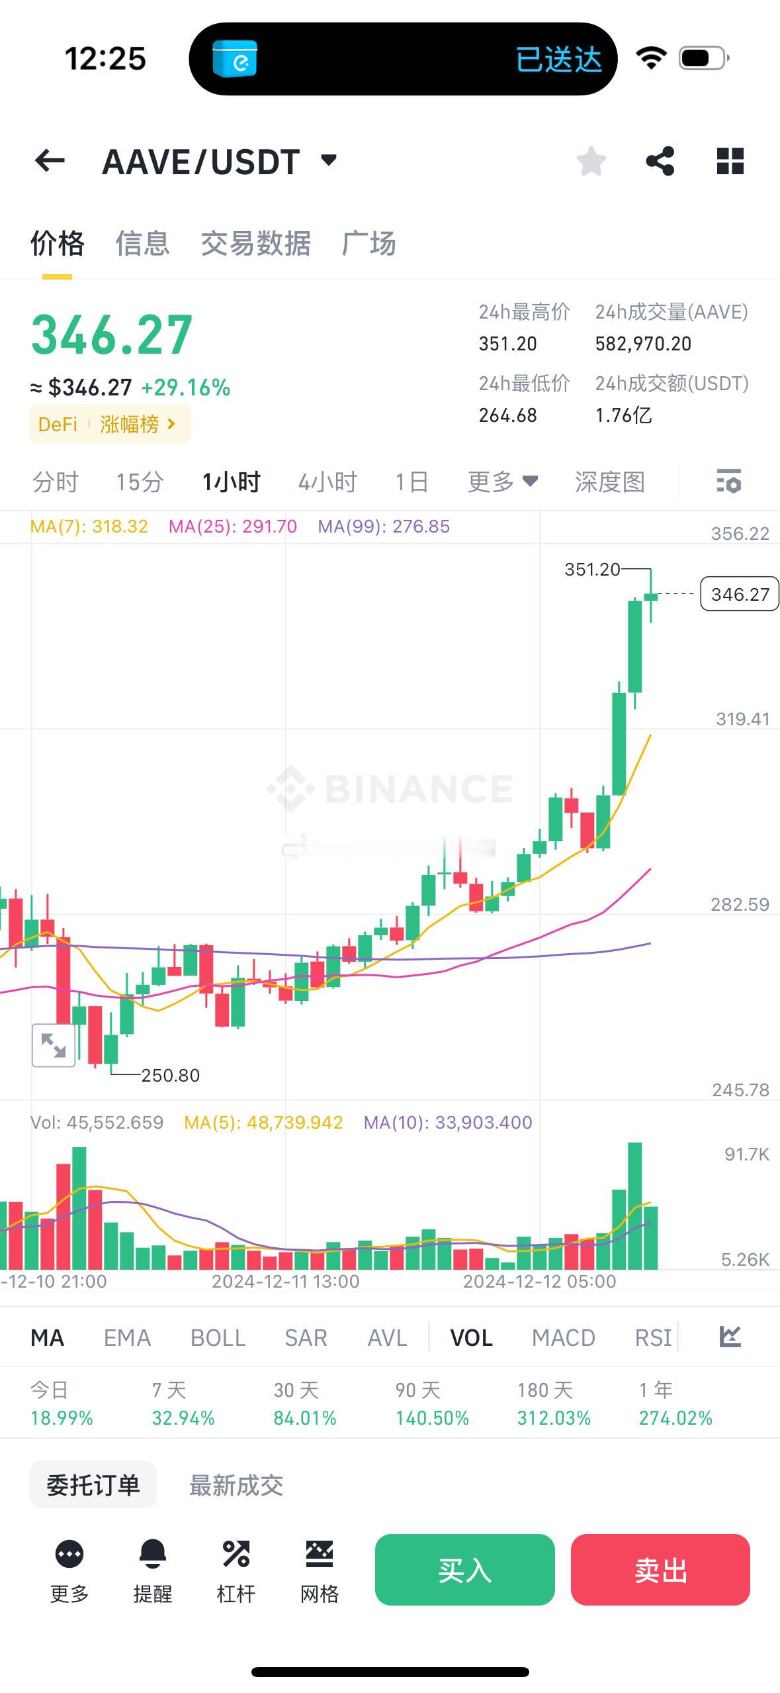The height and width of the screenshot is (1693, 780).
Task: Tap the 90 天 140.50% performance
Action: 432,1404
